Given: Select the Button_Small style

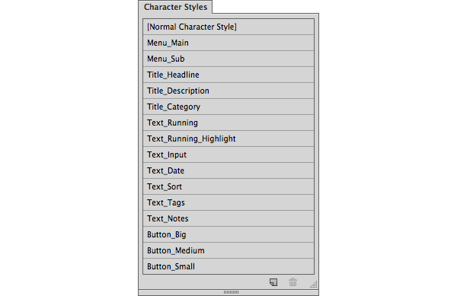Looking at the screenshot, I should click(229, 266).
